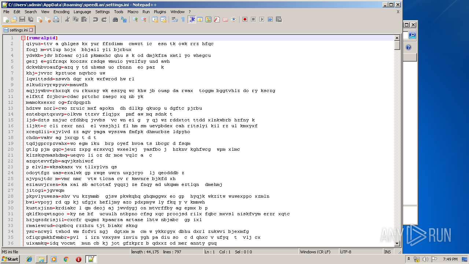Viewport: 469px width, 264px height.
Task: Open Chrome from taskbar
Action: coord(66,259)
